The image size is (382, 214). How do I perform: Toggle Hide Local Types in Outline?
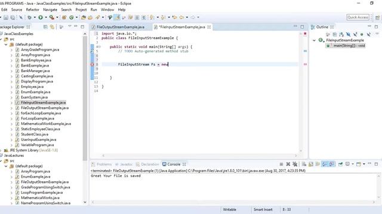369,34
